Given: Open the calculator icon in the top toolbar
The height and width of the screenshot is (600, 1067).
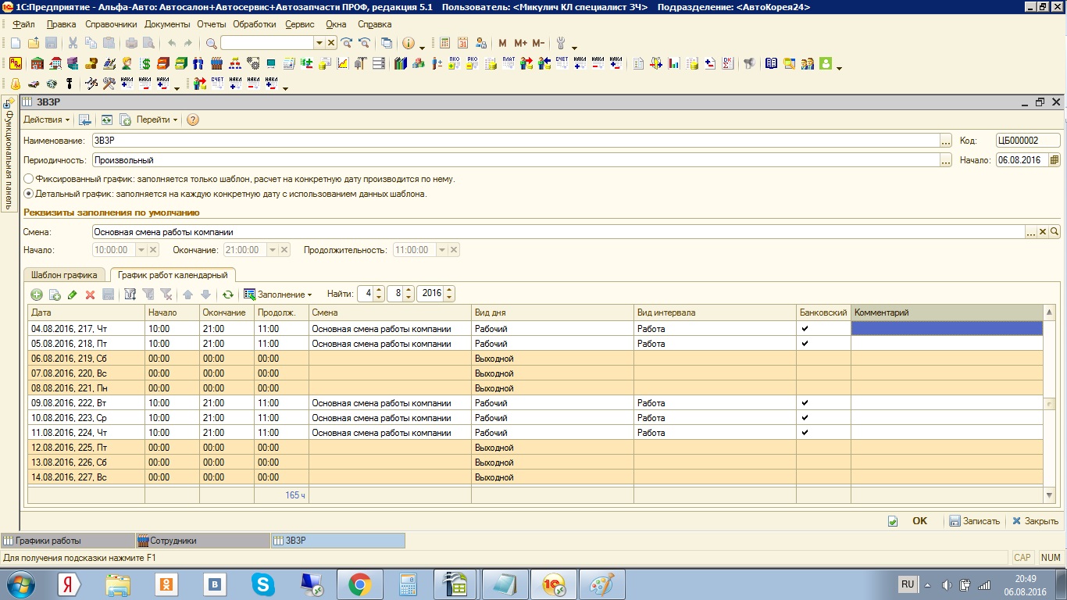Looking at the screenshot, I should point(445,43).
